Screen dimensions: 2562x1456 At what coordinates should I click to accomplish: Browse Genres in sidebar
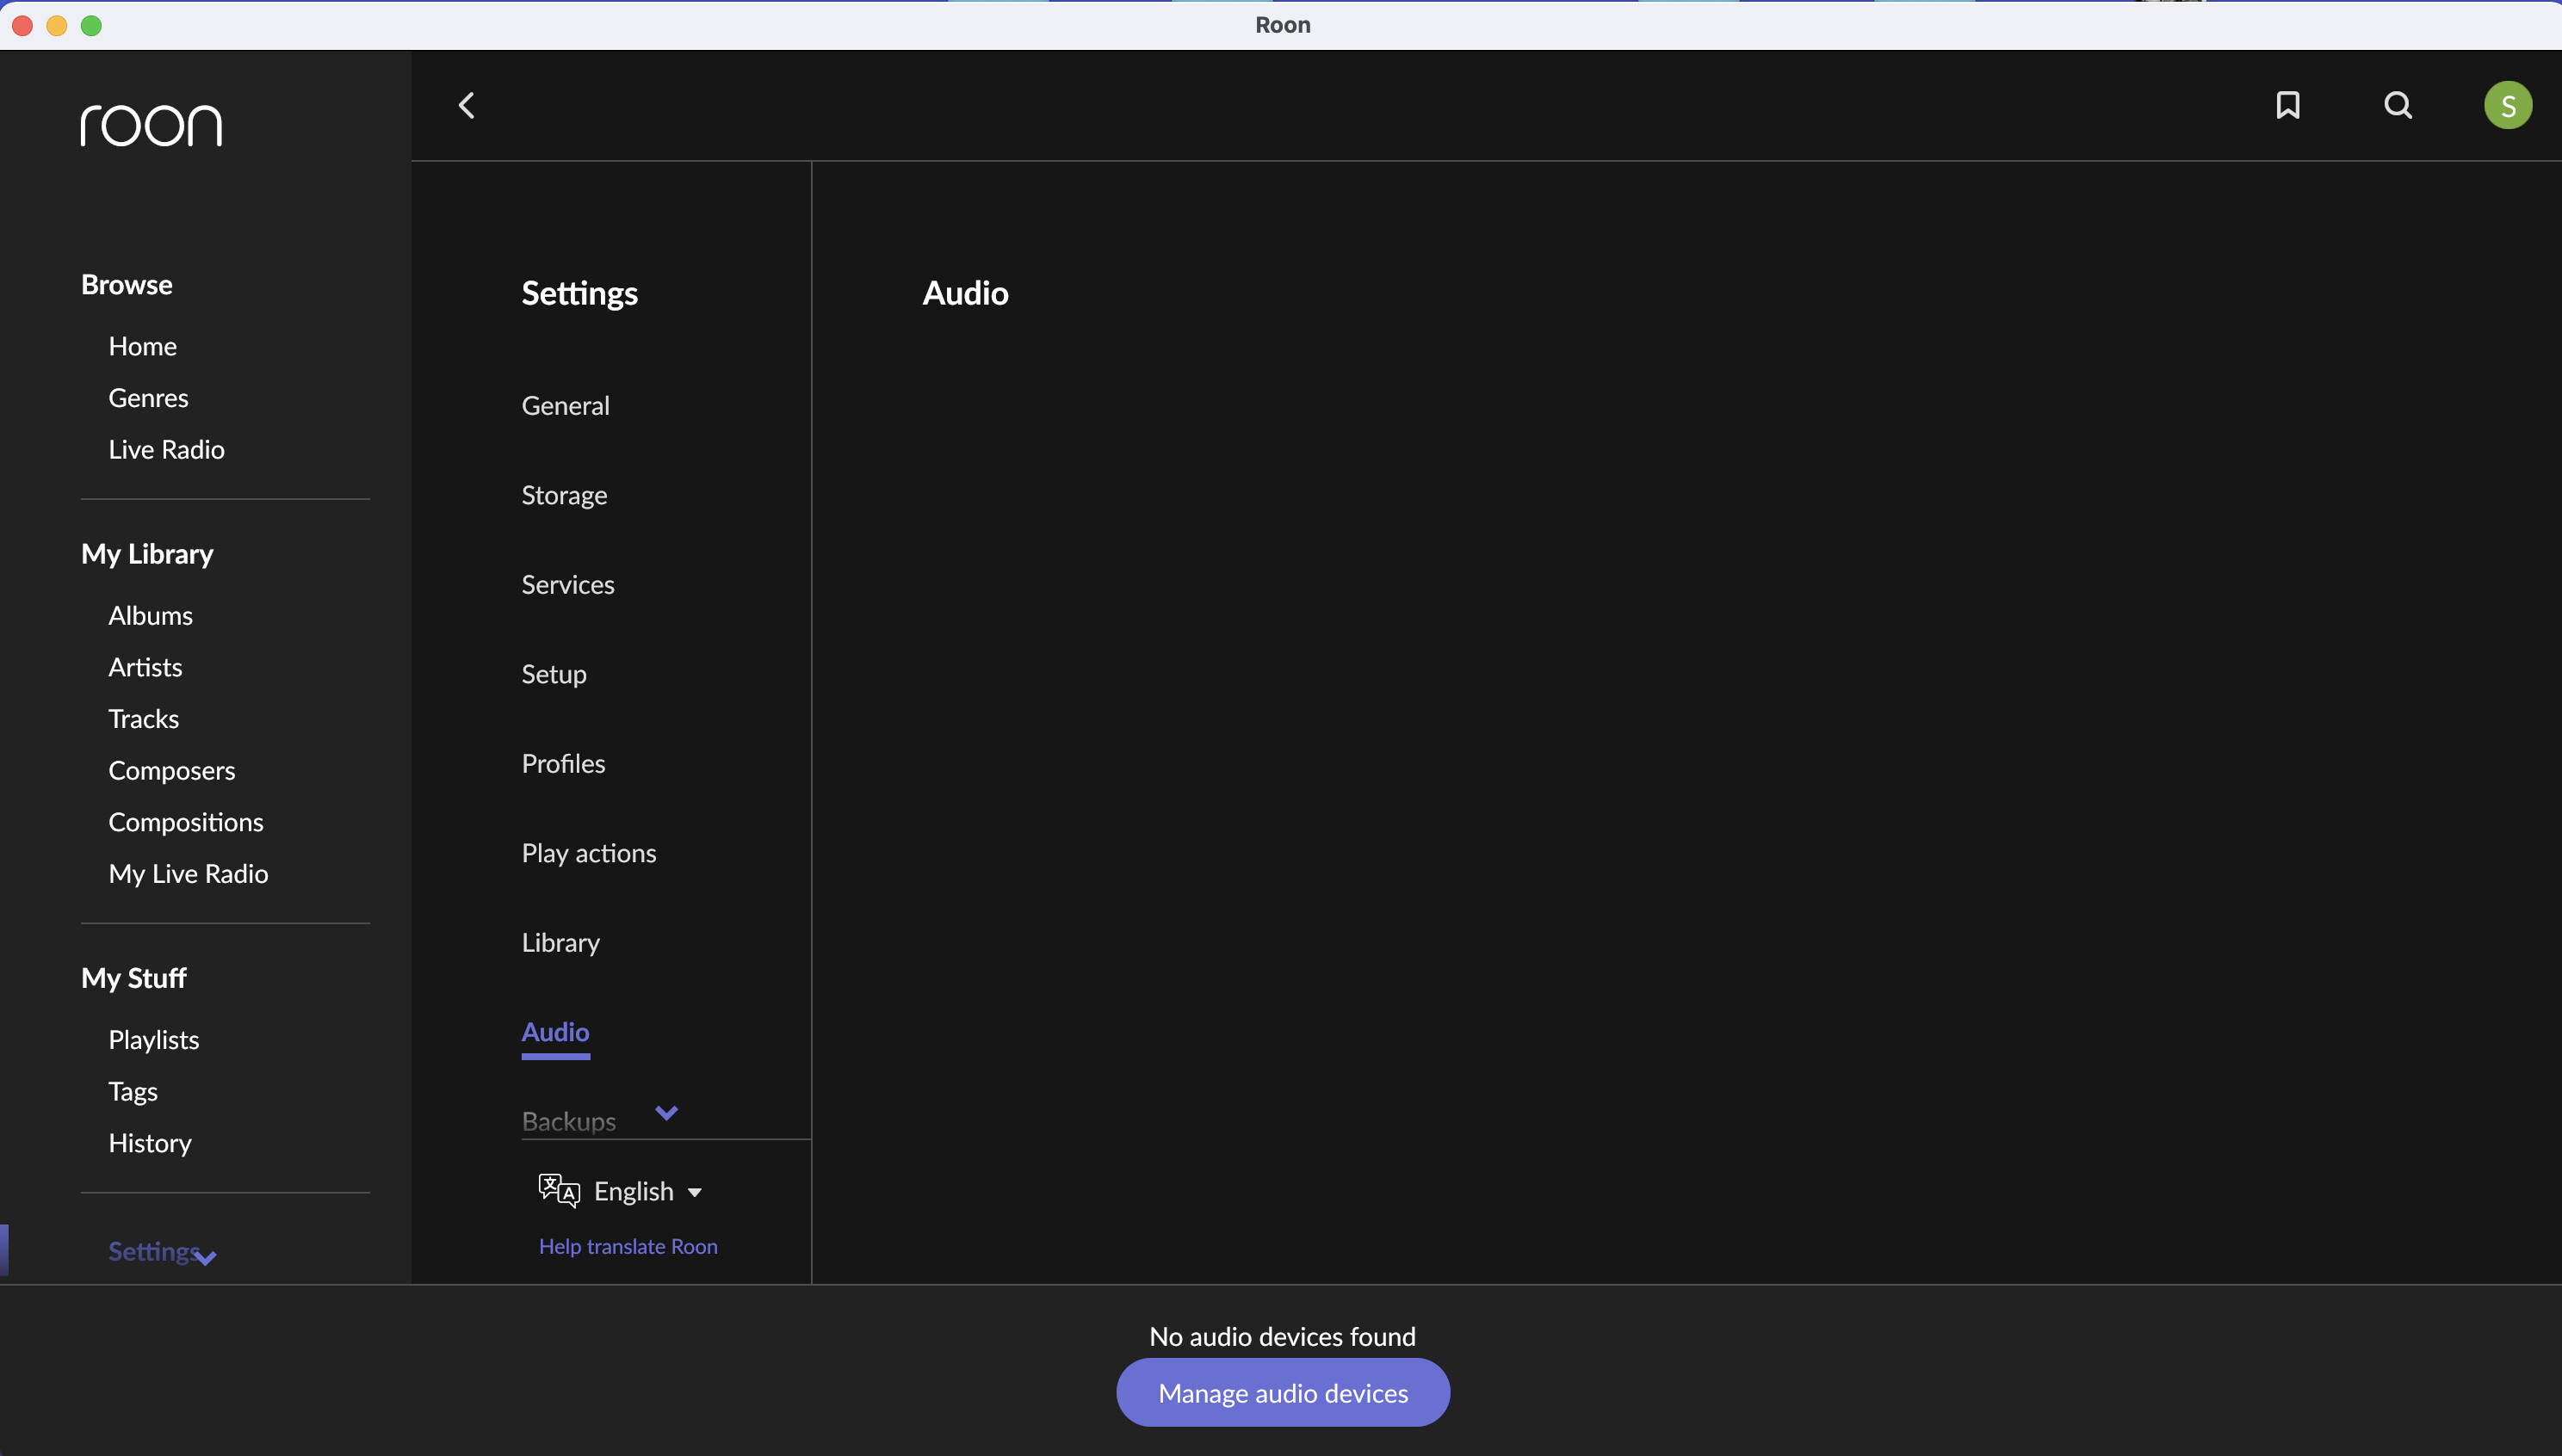[148, 398]
